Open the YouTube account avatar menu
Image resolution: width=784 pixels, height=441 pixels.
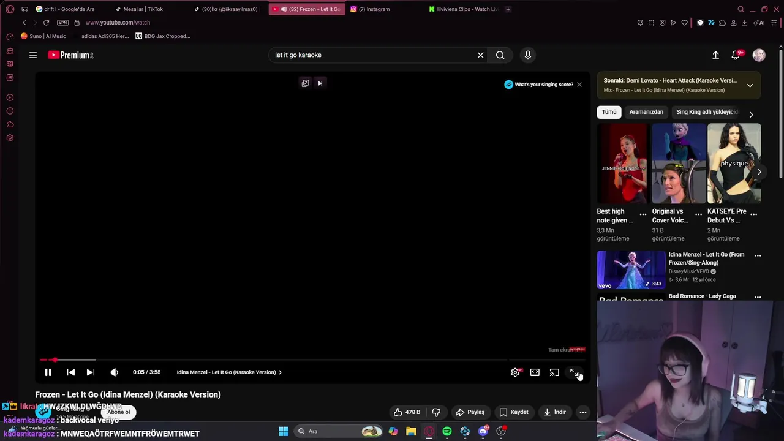[759, 55]
